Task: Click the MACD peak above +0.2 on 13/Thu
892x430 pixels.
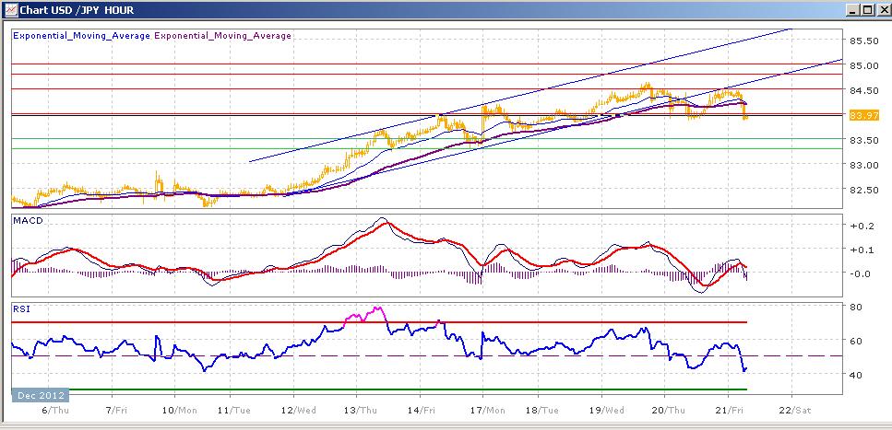Action: coord(382,219)
